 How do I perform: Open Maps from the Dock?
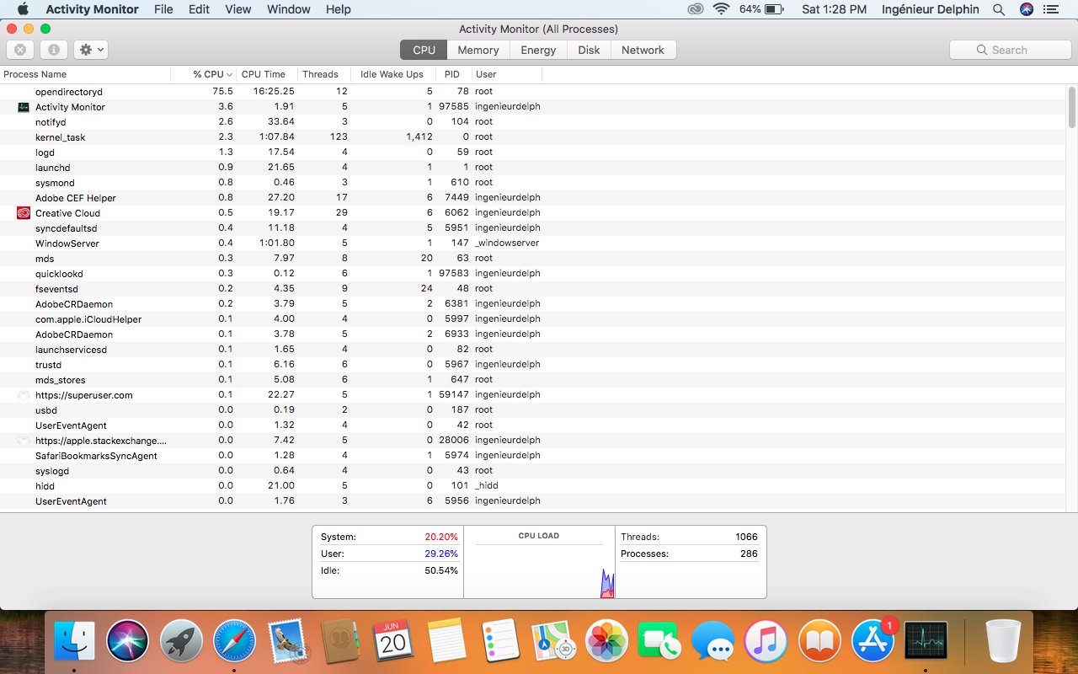point(553,642)
